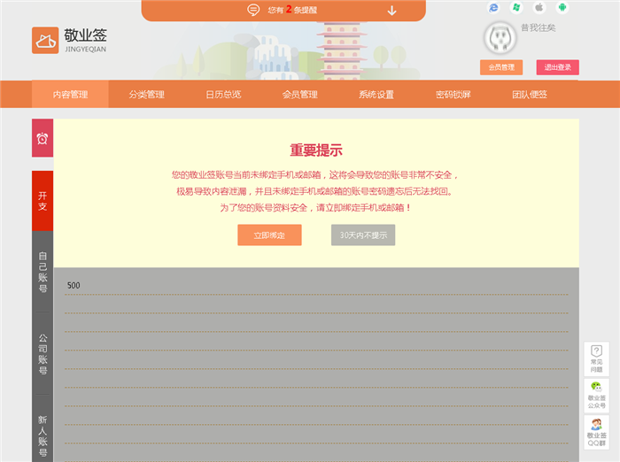The height and width of the screenshot is (462, 620).
Task: Expand reminders with the down arrow
Action: [392, 11]
